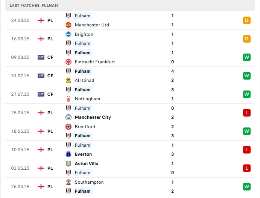
Task: Click the Everton club crest icon
Action: click(x=68, y=154)
